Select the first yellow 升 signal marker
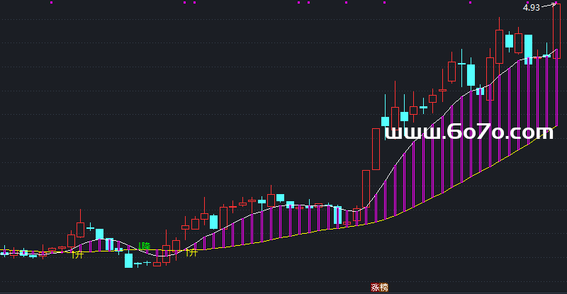This screenshot has width=567, height=294. (x=77, y=254)
